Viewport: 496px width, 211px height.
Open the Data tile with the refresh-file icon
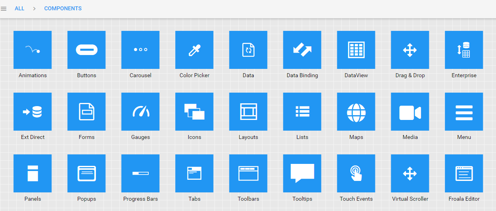pos(248,50)
